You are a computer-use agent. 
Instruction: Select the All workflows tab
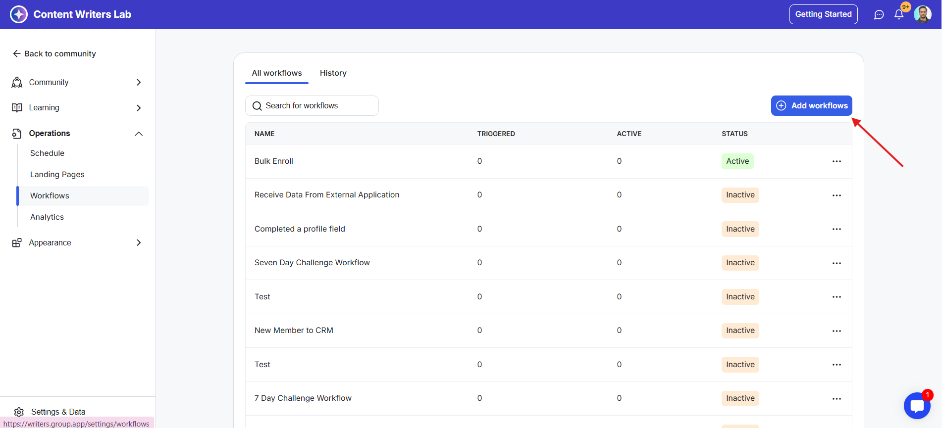(276, 73)
